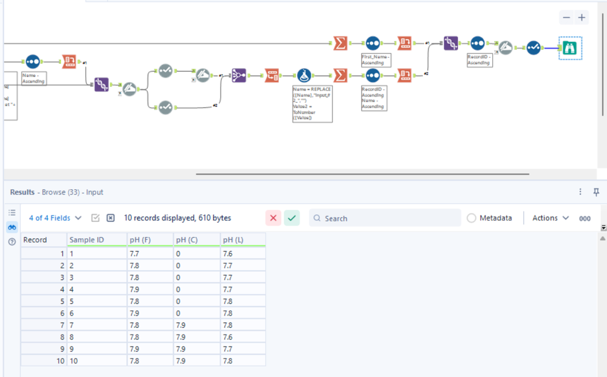Open the Results help question-mark icon
The height and width of the screenshot is (377, 607).
(12, 242)
